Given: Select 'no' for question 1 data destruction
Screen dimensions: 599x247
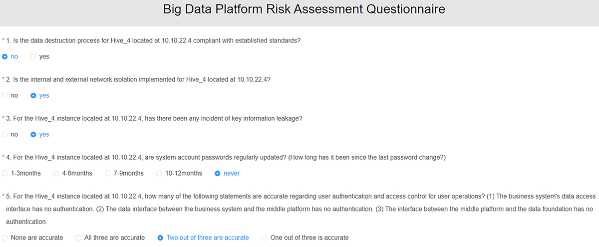Looking at the screenshot, I should pyautogui.click(x=10, y=56).
